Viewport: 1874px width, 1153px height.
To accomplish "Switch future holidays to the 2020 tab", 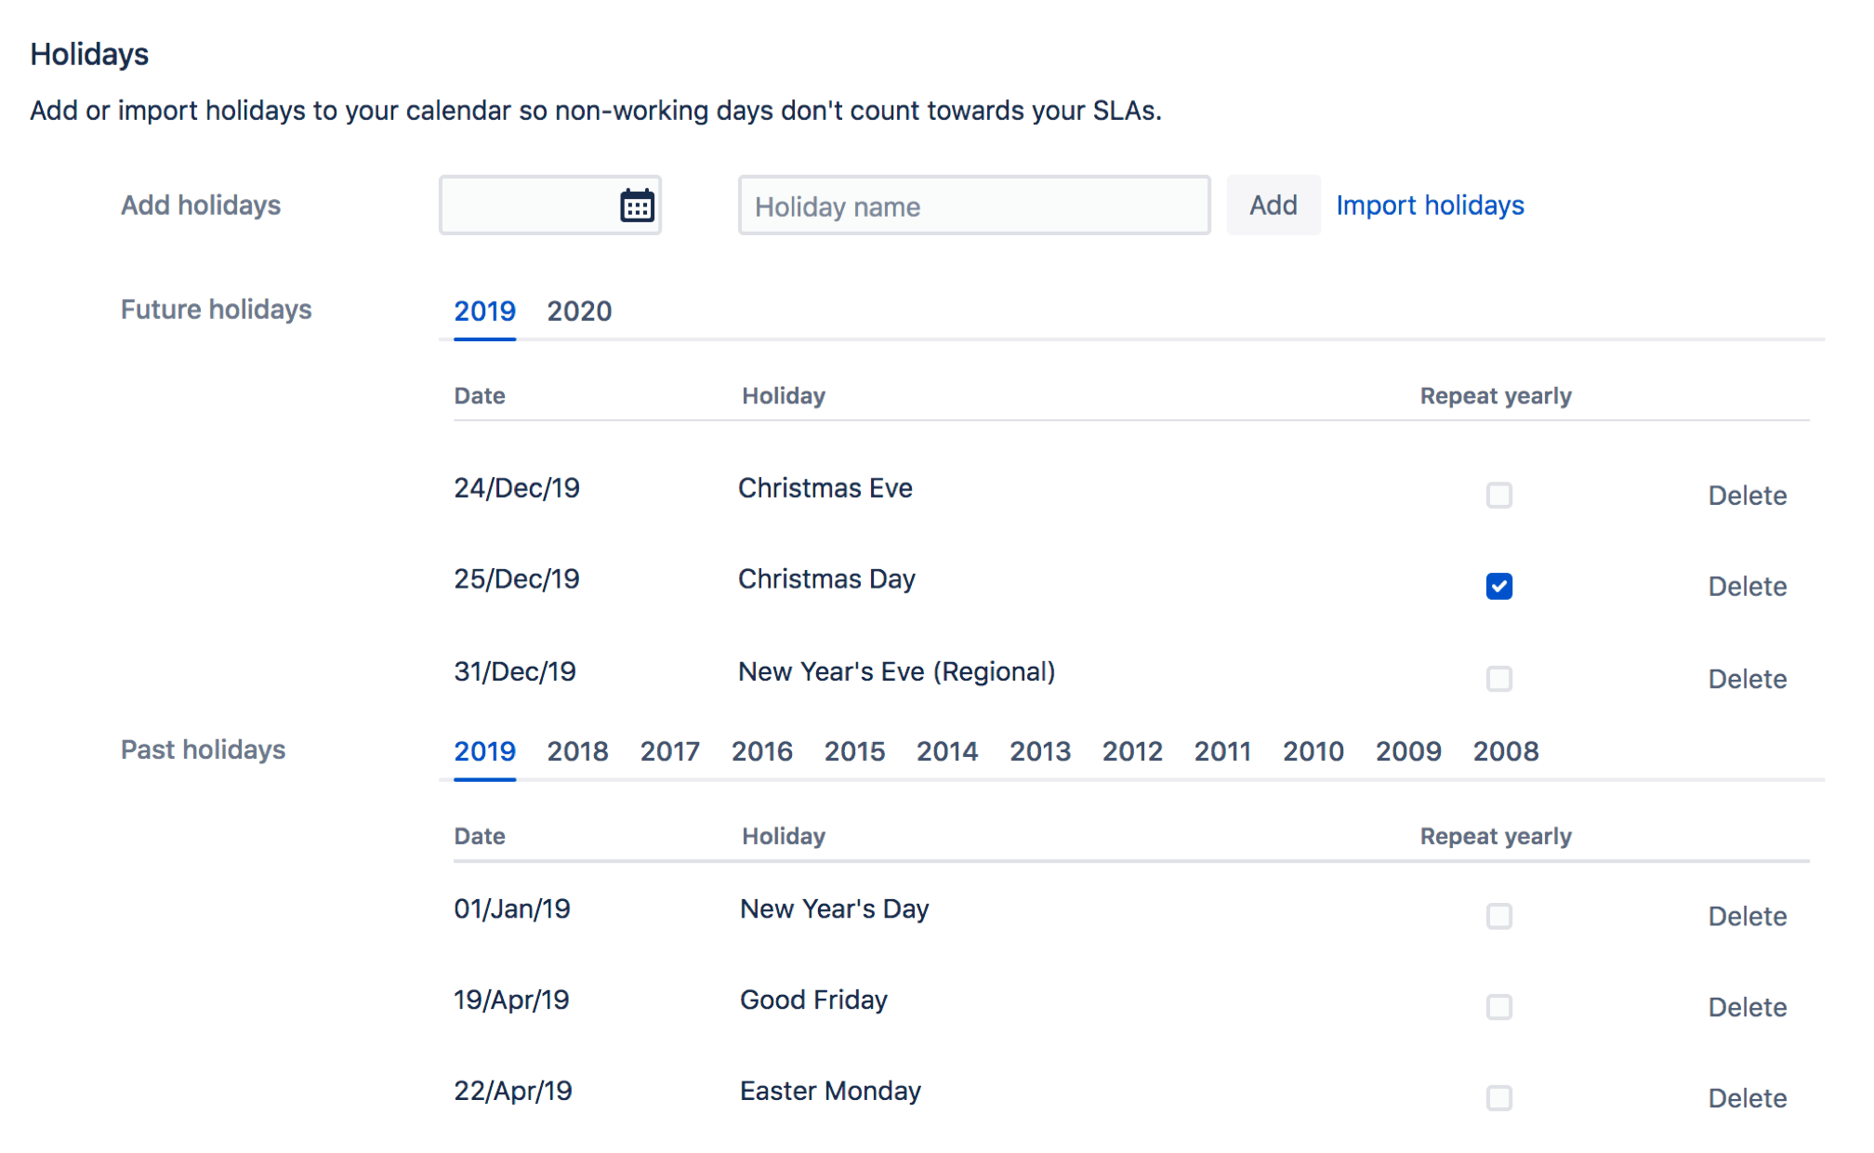I will [580, 311].
